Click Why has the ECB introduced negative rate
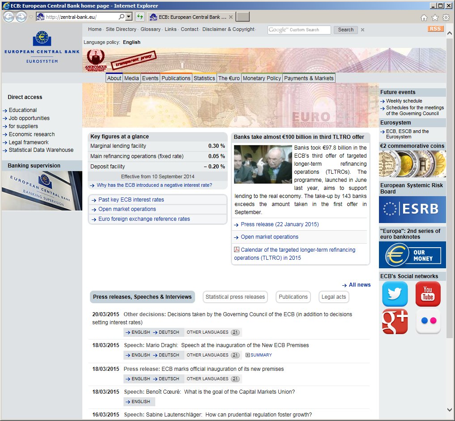This screenshot has width=455, height=421. click(x=154, y=185)
